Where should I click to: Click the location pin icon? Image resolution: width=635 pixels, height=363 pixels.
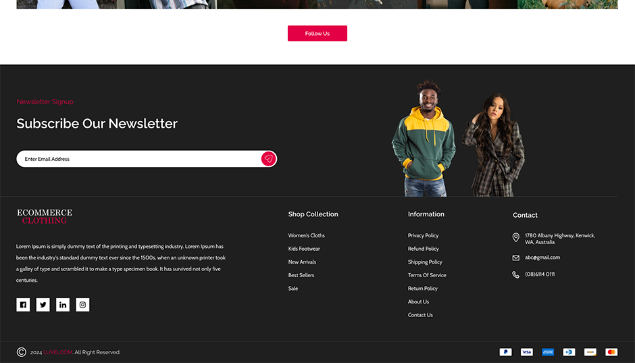pyautogui.click(x=516, y=238)
